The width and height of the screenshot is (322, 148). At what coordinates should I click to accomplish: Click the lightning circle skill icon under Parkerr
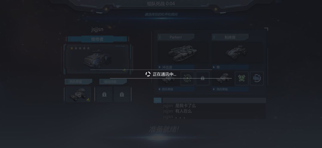[x=187, y=78]
